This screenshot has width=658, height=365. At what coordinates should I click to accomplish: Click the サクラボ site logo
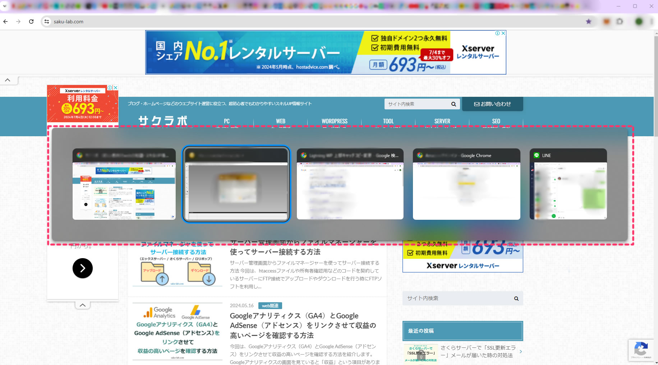163,120
